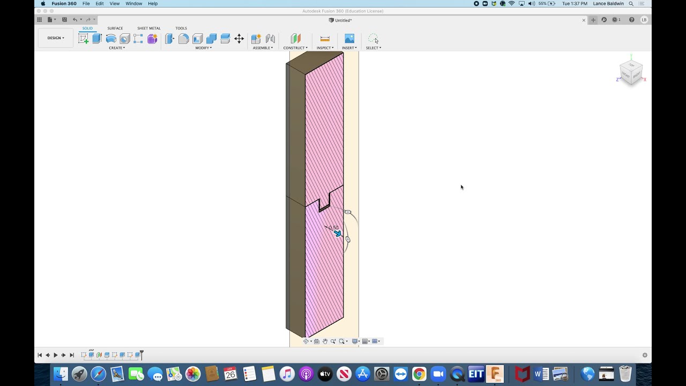
Task: Select the Press Pull tool
Action: (x=170, y=39)
